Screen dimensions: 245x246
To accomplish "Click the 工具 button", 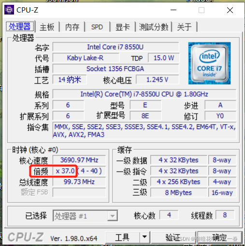I will point(122,237).
